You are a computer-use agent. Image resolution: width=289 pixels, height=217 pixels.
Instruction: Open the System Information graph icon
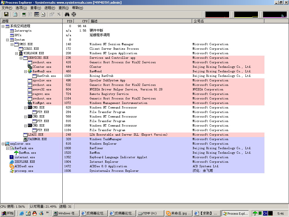click(x=24, y=14)
